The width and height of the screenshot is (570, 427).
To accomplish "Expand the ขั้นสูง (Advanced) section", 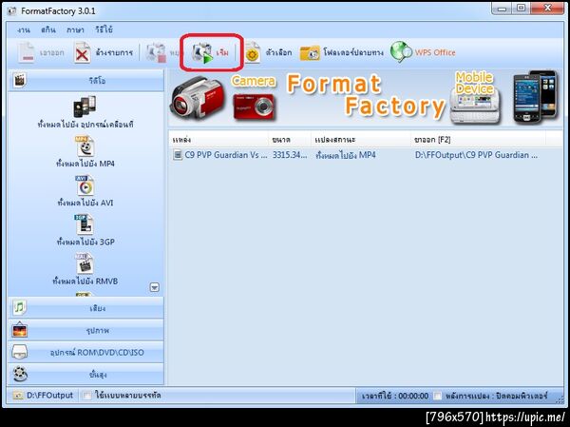I will coord(85,374).
